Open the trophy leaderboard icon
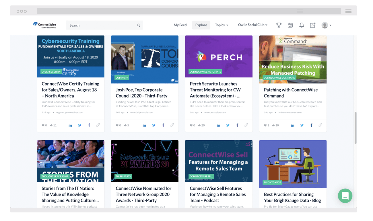Screen dimensions: 373x221 [x=279, y=25]
